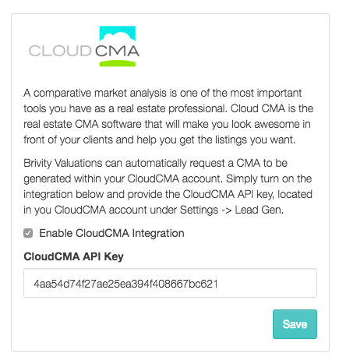
Task: Click empty space inside API key field
Action: coord(267,283)
